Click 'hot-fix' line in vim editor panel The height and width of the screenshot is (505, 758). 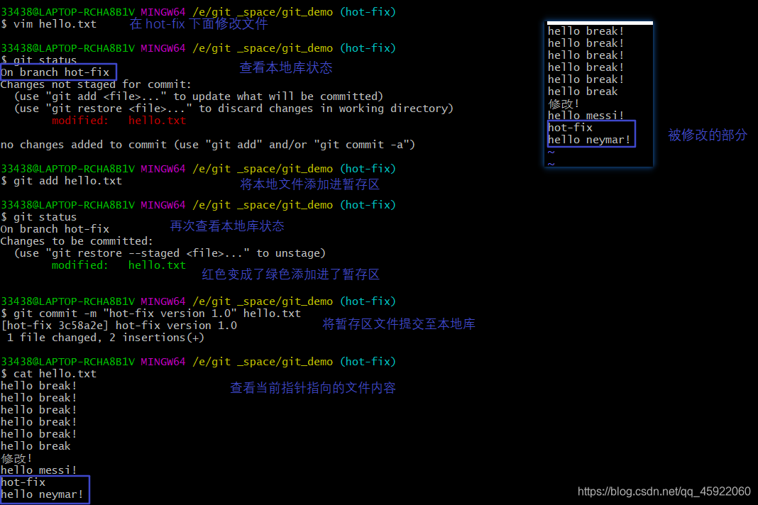pos(571,128)
